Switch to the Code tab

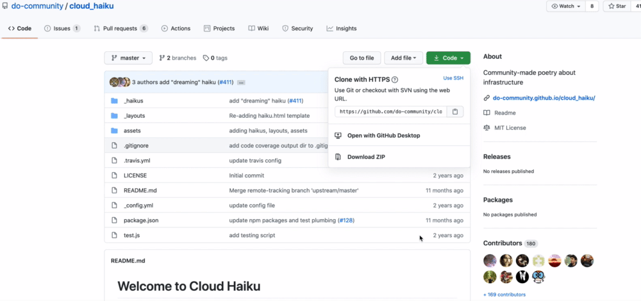point(20,29)
